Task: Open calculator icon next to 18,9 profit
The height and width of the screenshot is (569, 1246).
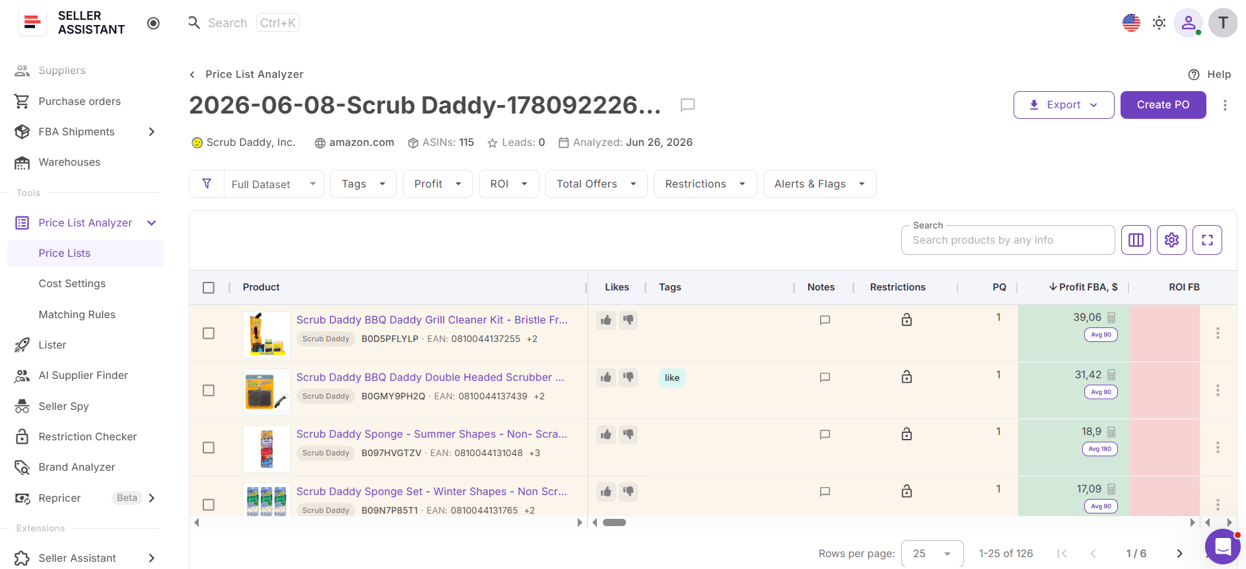Action: (x=1111, y=432)
